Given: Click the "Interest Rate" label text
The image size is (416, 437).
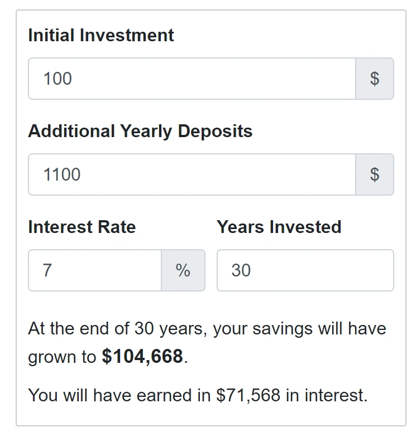Looking at the screenshot, I should click(82, 227).
